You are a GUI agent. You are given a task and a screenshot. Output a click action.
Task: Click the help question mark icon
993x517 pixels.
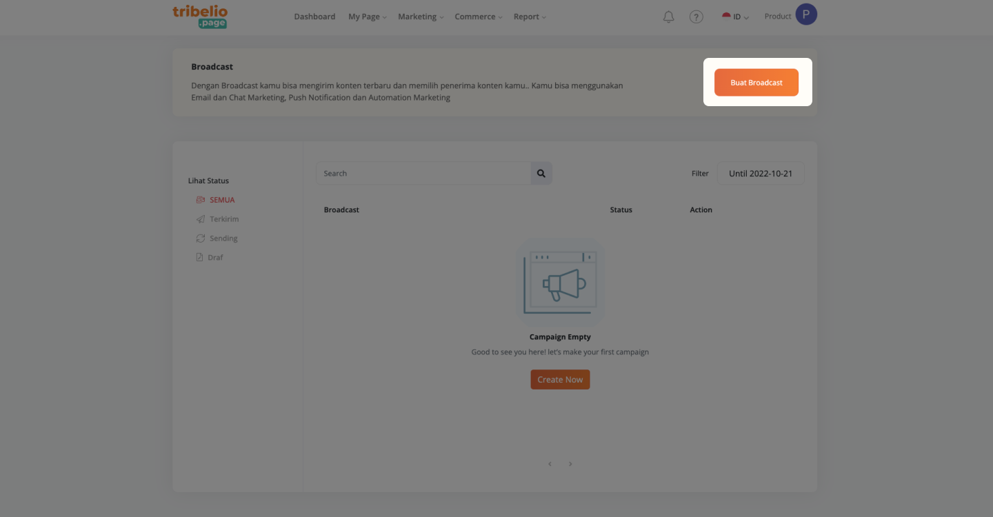(x=696, y=17)
